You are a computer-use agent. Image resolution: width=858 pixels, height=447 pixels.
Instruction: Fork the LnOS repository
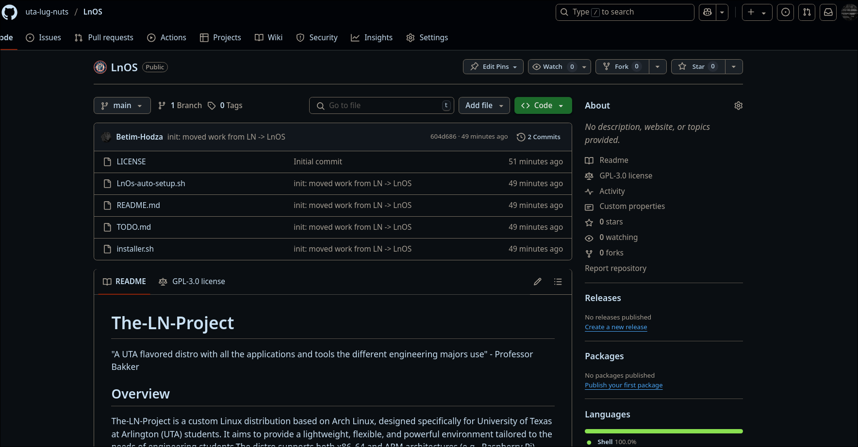point(622,66)
